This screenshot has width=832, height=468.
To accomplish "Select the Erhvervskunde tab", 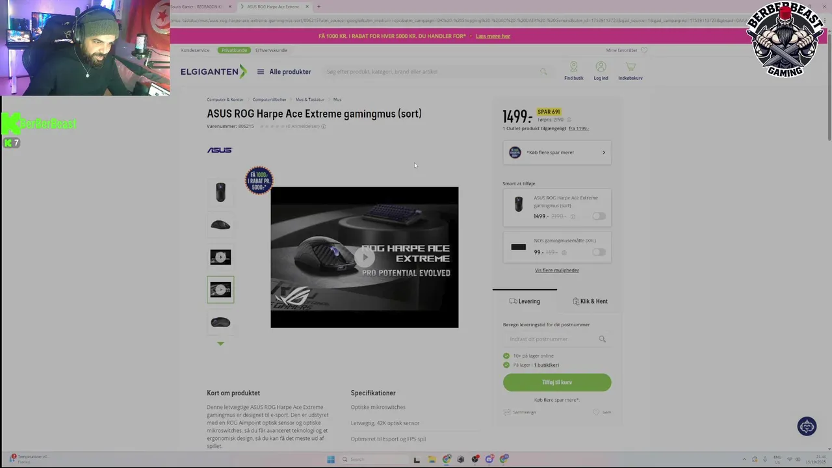I will (271, 50).
